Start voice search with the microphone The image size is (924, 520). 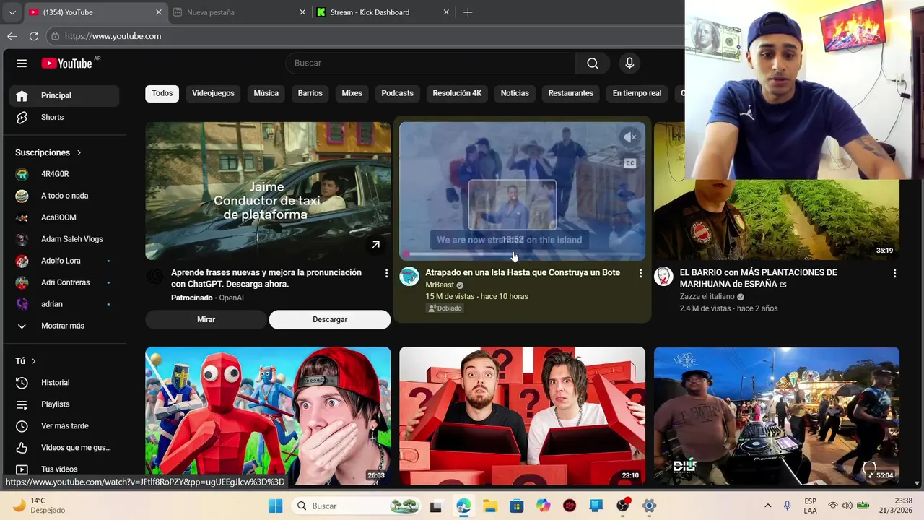(x=629, y=64)
